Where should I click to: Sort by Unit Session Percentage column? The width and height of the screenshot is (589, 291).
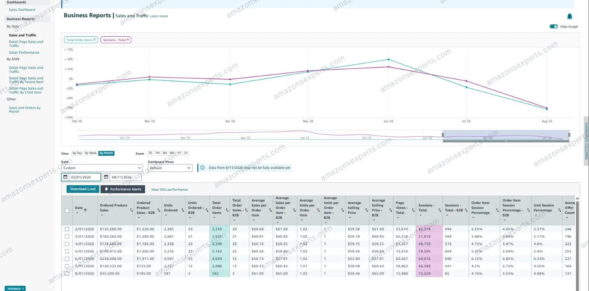[x=560, y=210]
